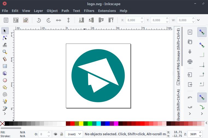
Task: Toggle current layer lock
Action: pos(61,134)
